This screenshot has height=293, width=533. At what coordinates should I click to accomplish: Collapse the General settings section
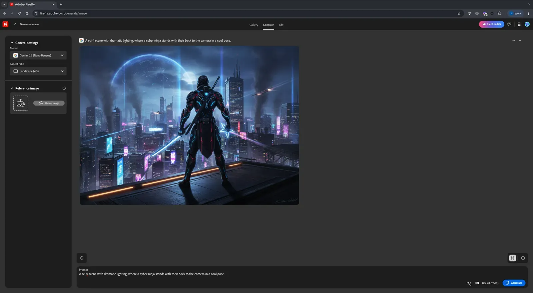(x=12, y=43)
